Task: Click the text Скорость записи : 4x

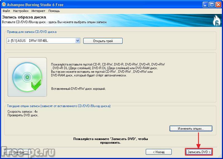Action: [23, 112]
